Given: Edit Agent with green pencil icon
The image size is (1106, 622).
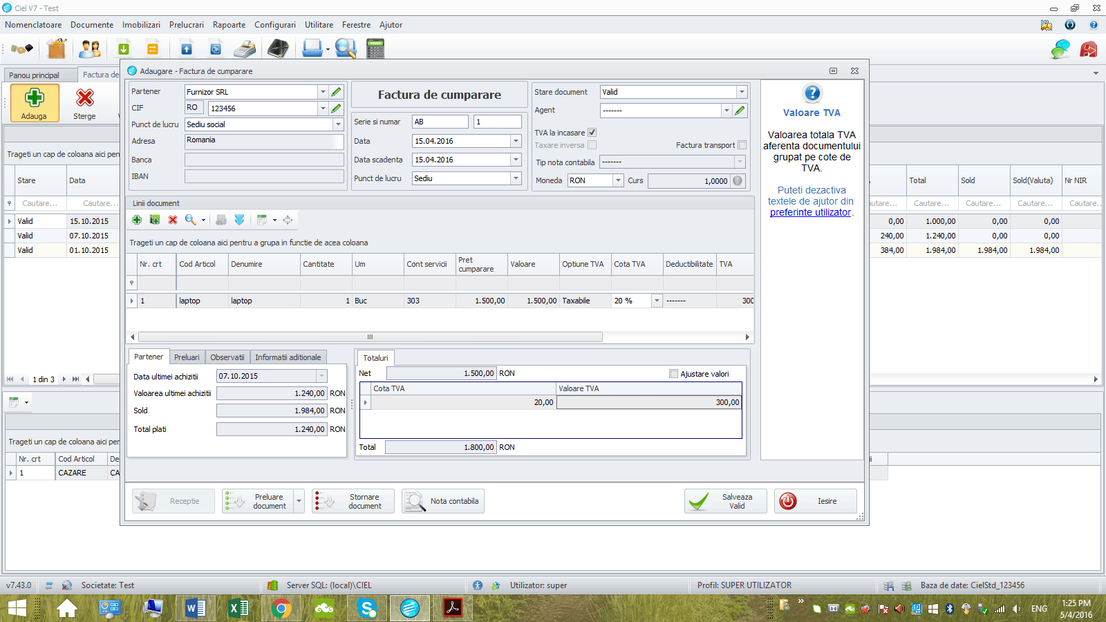Looking at the screenshot, I should [740, 111].
